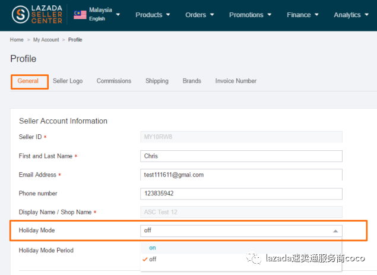Click the Holiday Mode Period label

pos(46,251)
